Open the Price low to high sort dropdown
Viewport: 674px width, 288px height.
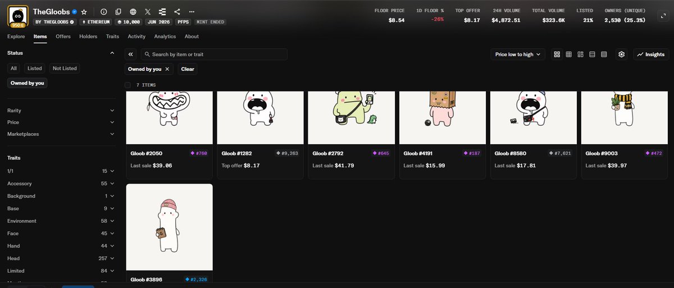517,54
